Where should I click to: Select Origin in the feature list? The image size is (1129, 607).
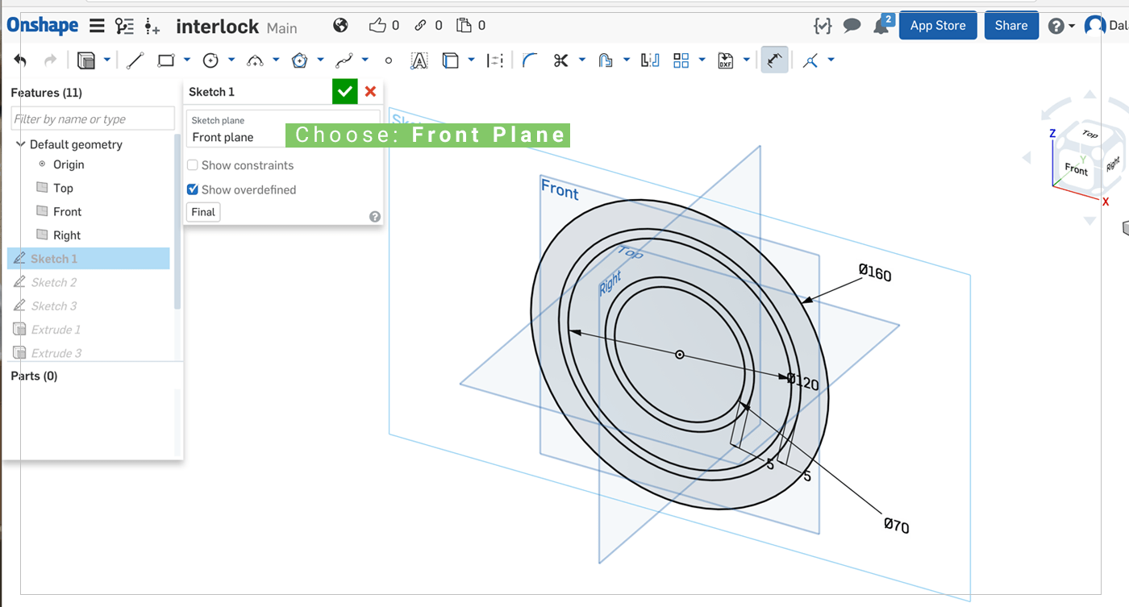pos(69,164)
